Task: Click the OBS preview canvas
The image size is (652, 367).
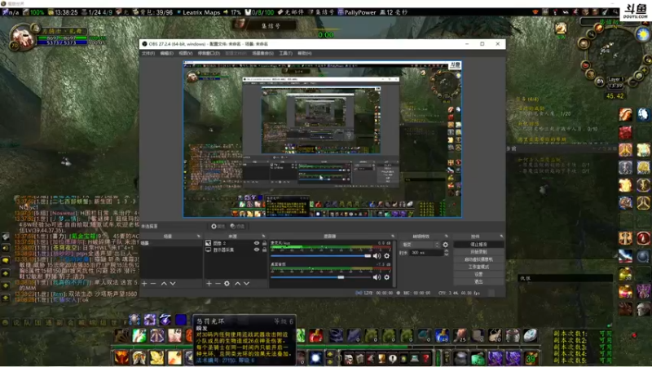Action: click(x=322, y=139)
